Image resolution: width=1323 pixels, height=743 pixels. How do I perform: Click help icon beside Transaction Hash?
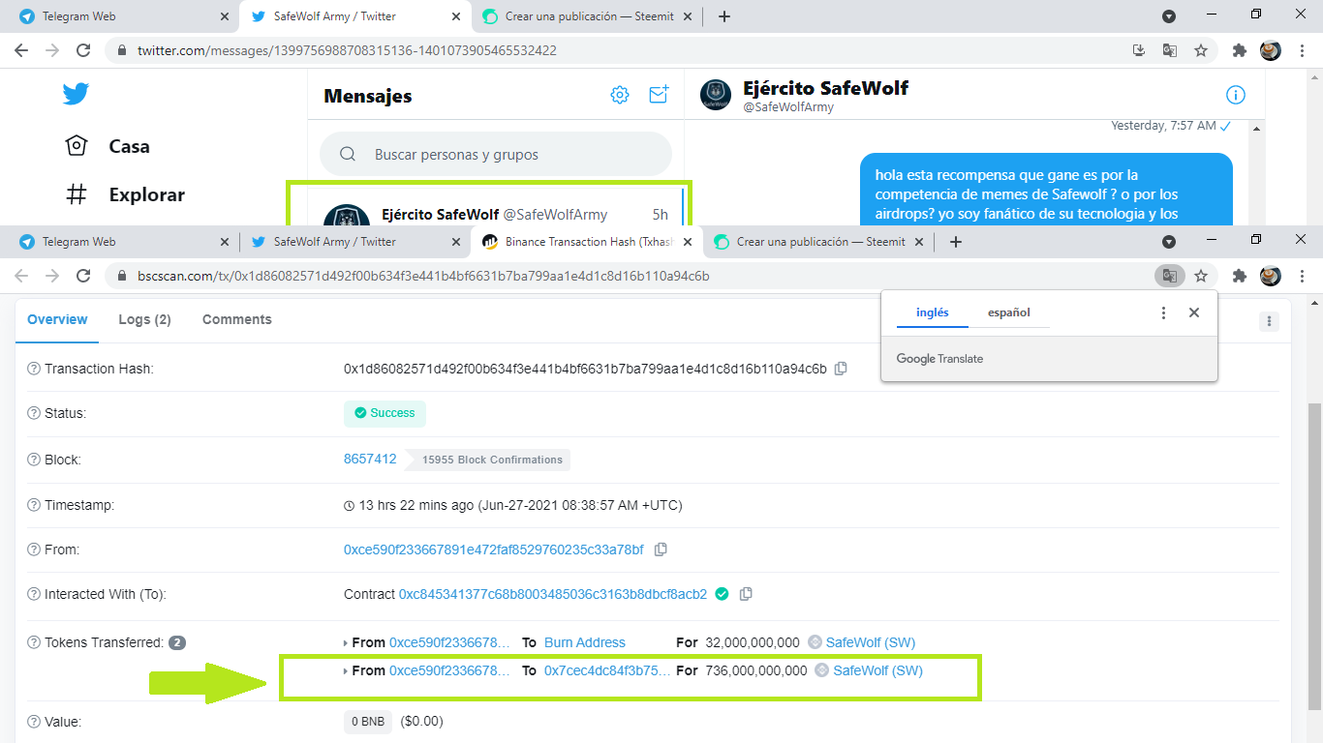point(34,369)
